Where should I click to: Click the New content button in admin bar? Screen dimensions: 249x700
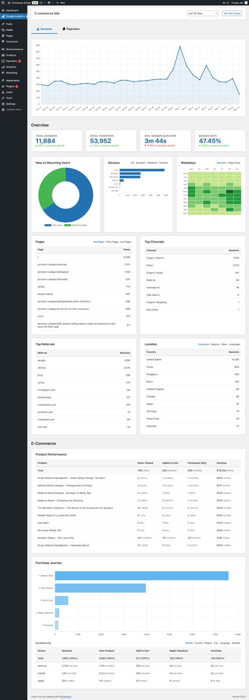click(62, 2)
